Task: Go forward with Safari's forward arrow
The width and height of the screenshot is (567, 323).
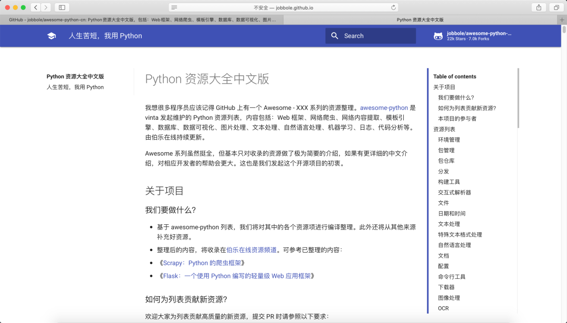Action: (46, 7)
